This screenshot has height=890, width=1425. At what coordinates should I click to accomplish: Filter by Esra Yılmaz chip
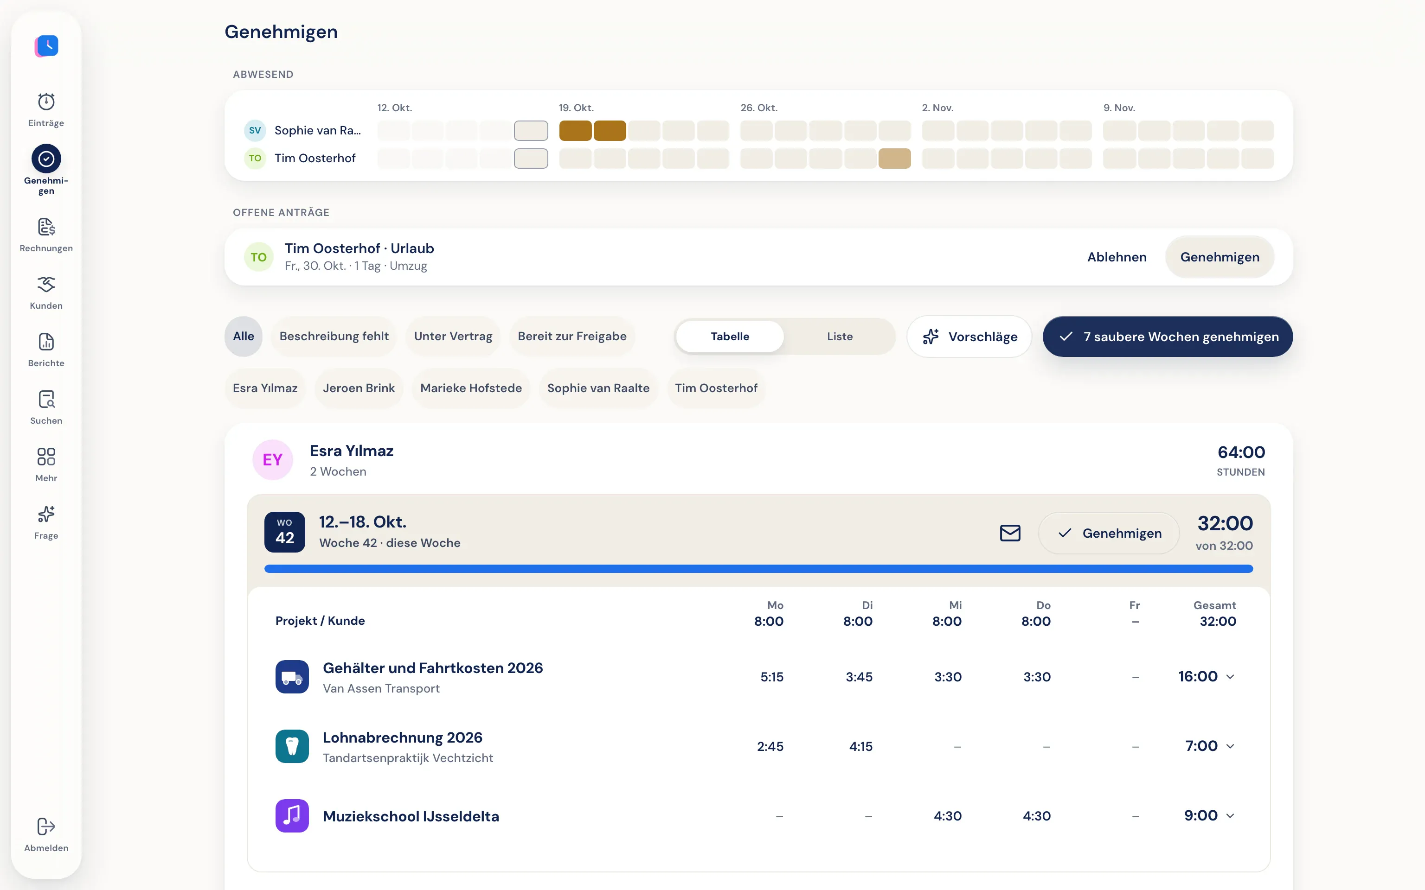pyautogui.click(x=265, y=388)
